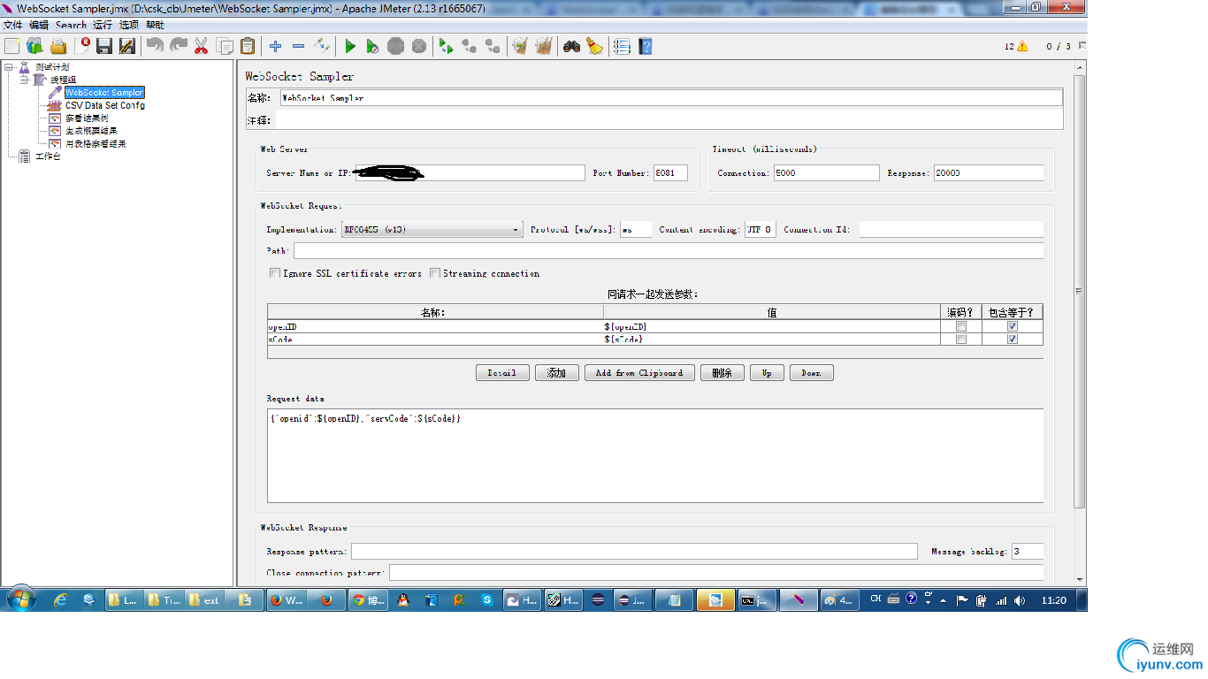Image resolution: width=1208 pixels, height=679 pixels.
Task: Click the Response pattern field
Action: click(634, 552)
